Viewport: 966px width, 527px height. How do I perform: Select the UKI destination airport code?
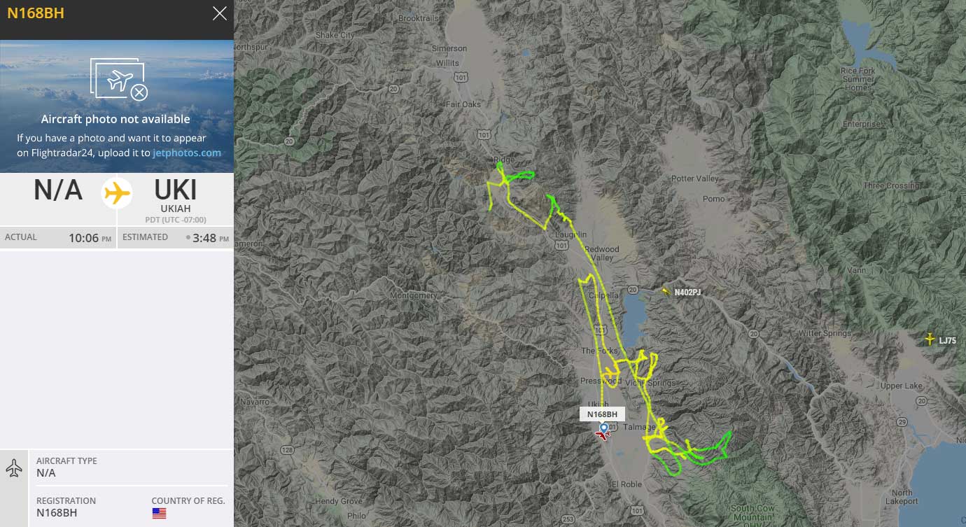click(175, 190)
